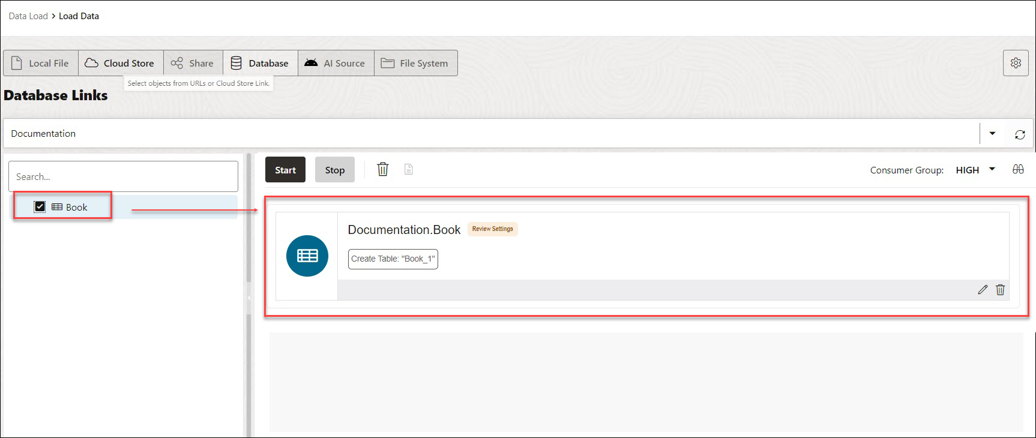Open the File System tab
Image resolution: width=1036 pixels, height=438 pixels.
[416, 63]
